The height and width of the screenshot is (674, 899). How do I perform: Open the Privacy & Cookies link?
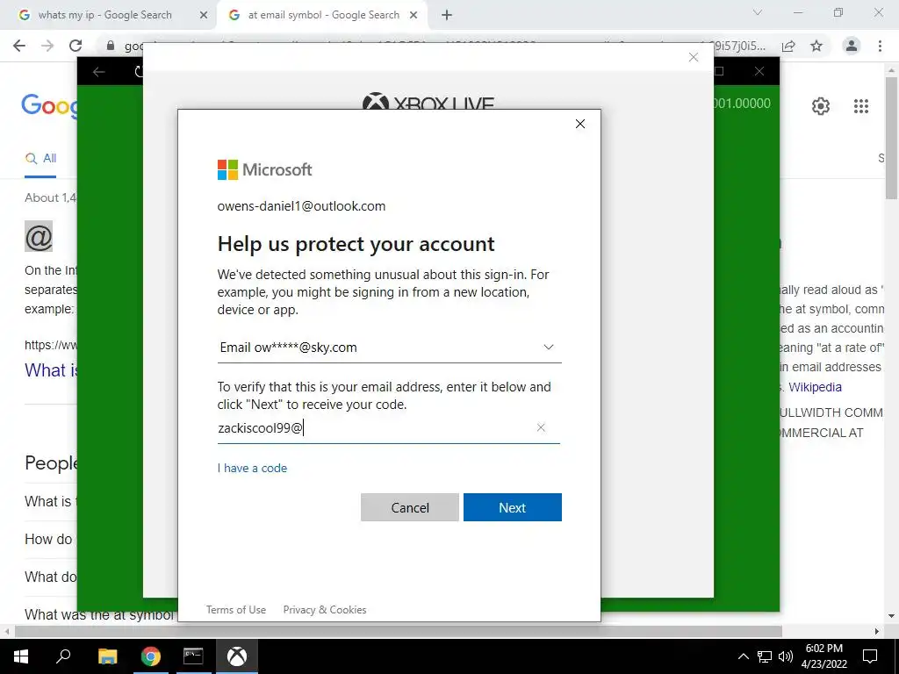coord(325,610)
